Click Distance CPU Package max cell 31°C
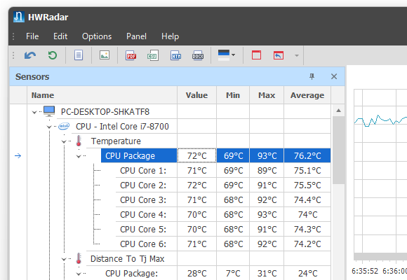 (267, 273)
